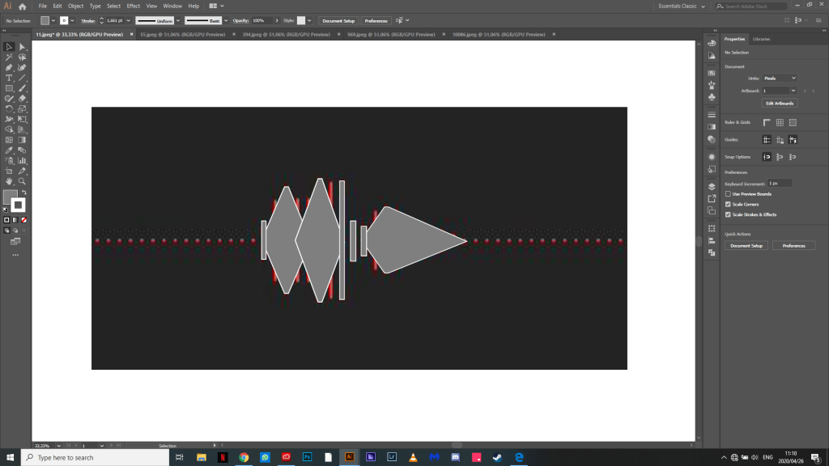Click the Edit Artboards button
The height and width of the screenshot is (466, 829).
[x=780, y=104]
